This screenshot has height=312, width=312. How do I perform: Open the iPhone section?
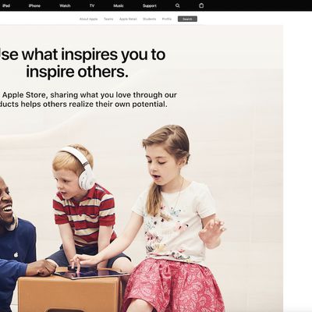tap(34, 5)
